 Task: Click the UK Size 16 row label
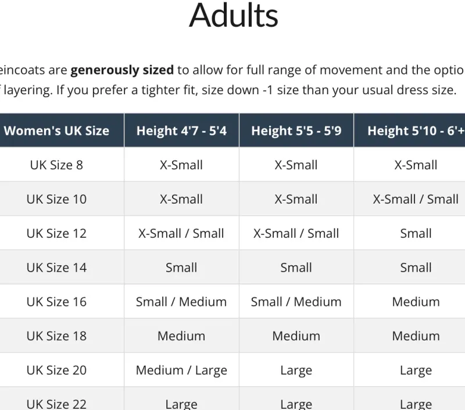click(x=56, y=302)
